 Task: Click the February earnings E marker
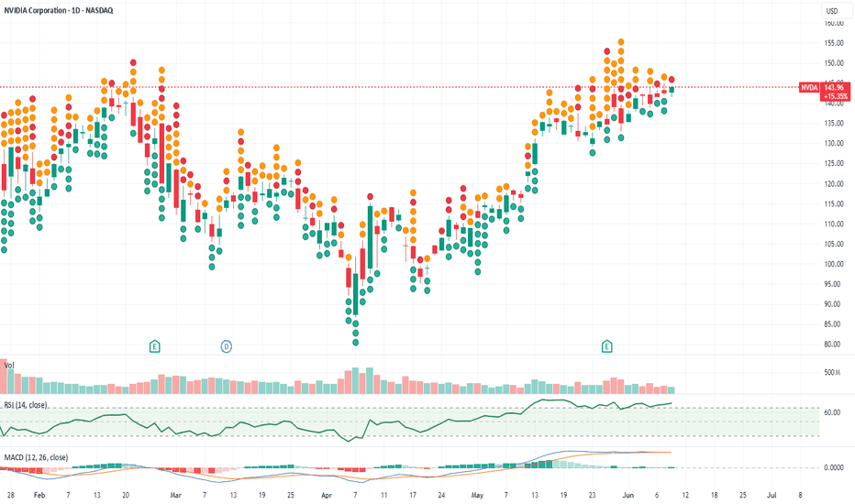pos(155,346)
